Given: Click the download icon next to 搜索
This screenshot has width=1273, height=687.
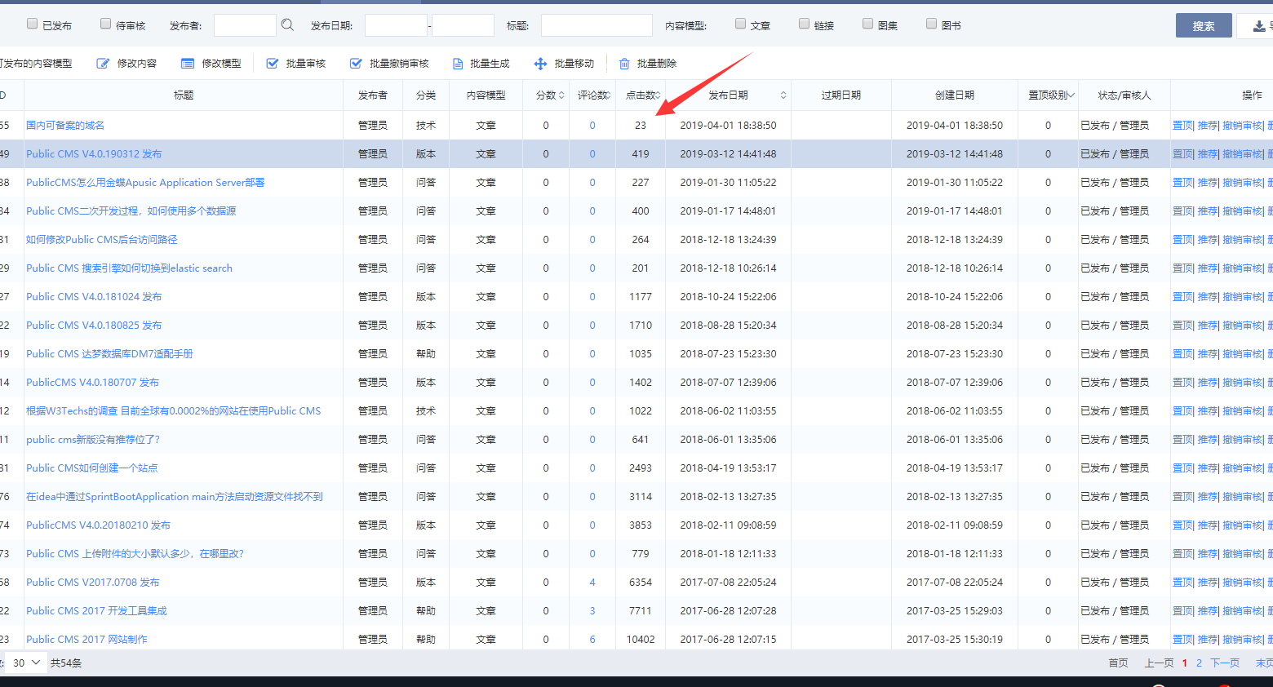Looking at the screenshot, I should tap(1260, 26).
